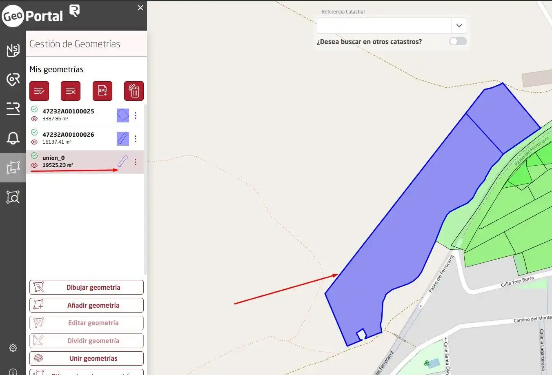The image size is (552, 375).
Task: Toggle the search in other cadastres switch
Action: click(x=458, y=41)
